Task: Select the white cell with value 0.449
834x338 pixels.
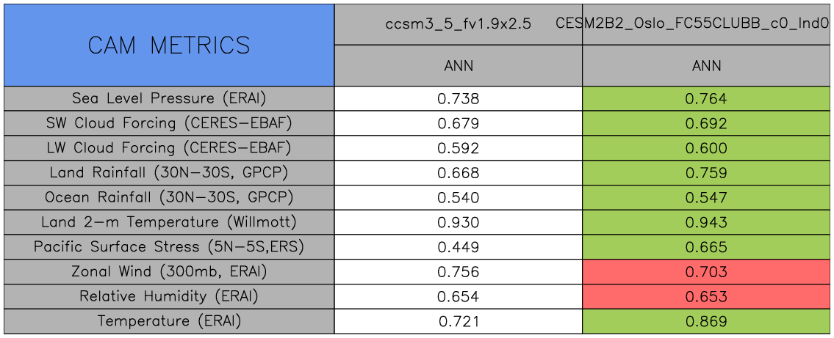Action: click(x=459, y=247)
